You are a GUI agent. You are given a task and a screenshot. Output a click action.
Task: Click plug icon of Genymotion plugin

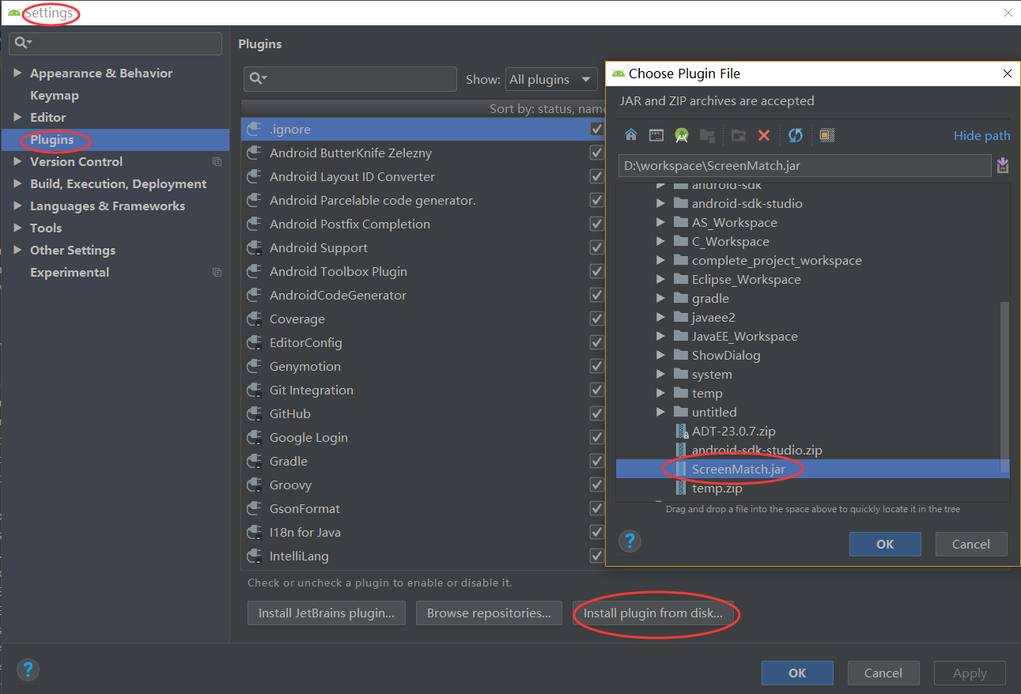254,366
